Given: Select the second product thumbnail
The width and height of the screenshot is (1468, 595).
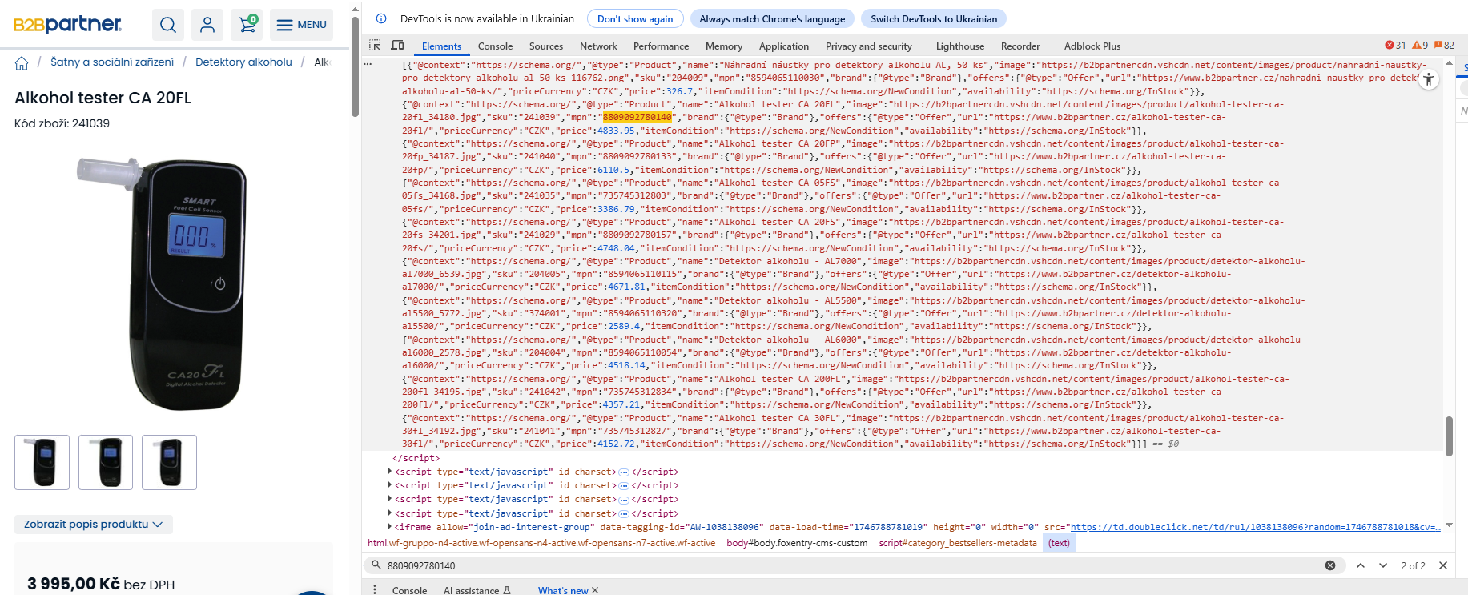Looking at the screenshot, I should coord(106,462).
